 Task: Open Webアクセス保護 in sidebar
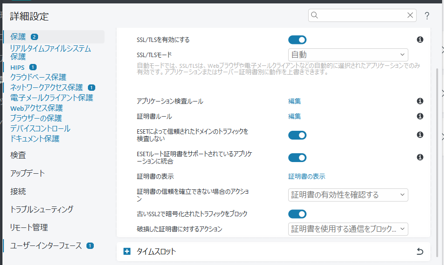click(x=37, y=108)
